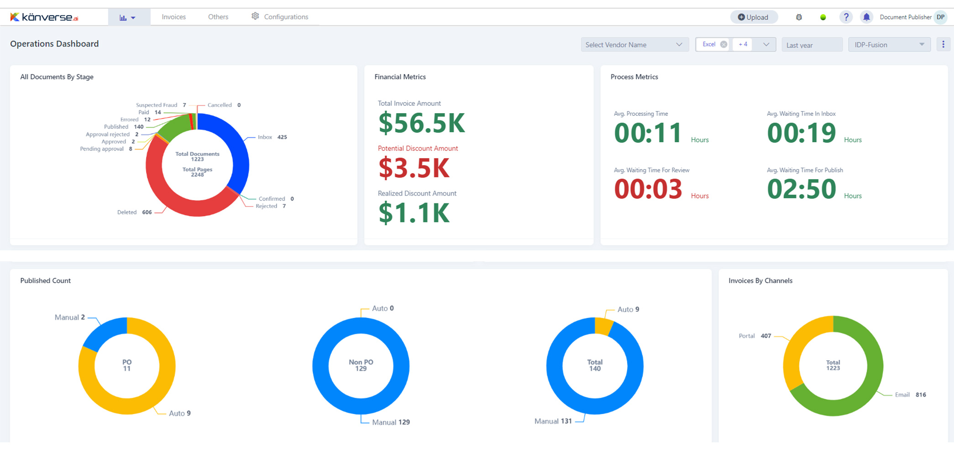This screenshot has height=456, width=954.
Task: Click the Upload button
Action: (x=753, y=17)
